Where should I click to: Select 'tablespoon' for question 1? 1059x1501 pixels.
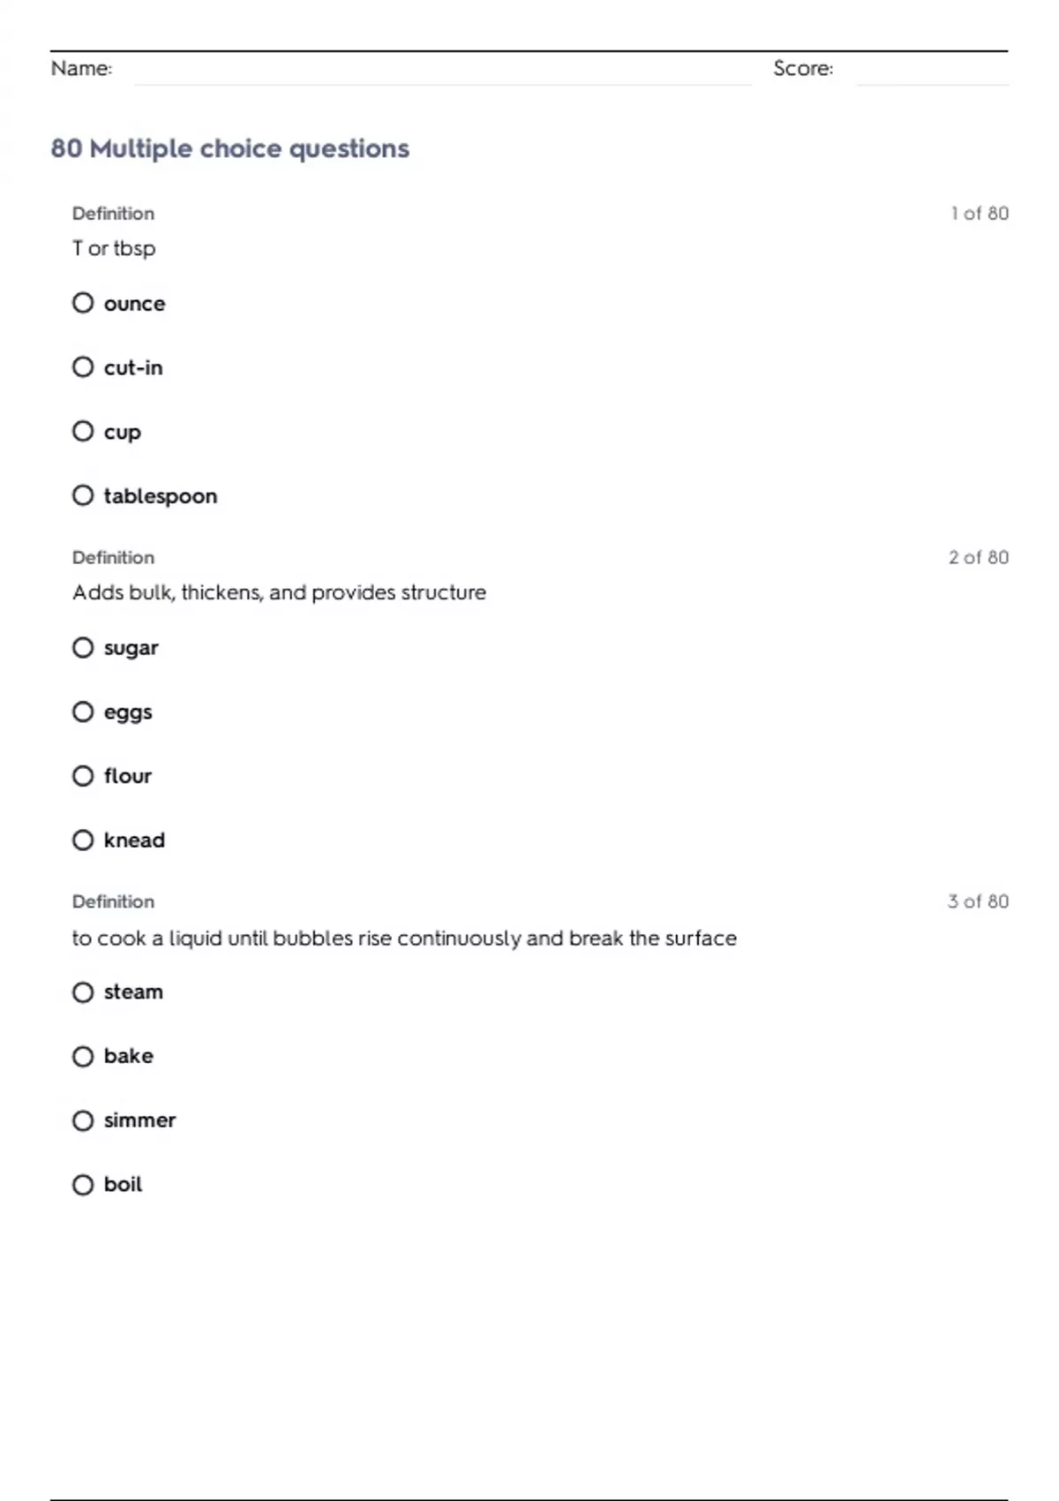coord(83,495)
